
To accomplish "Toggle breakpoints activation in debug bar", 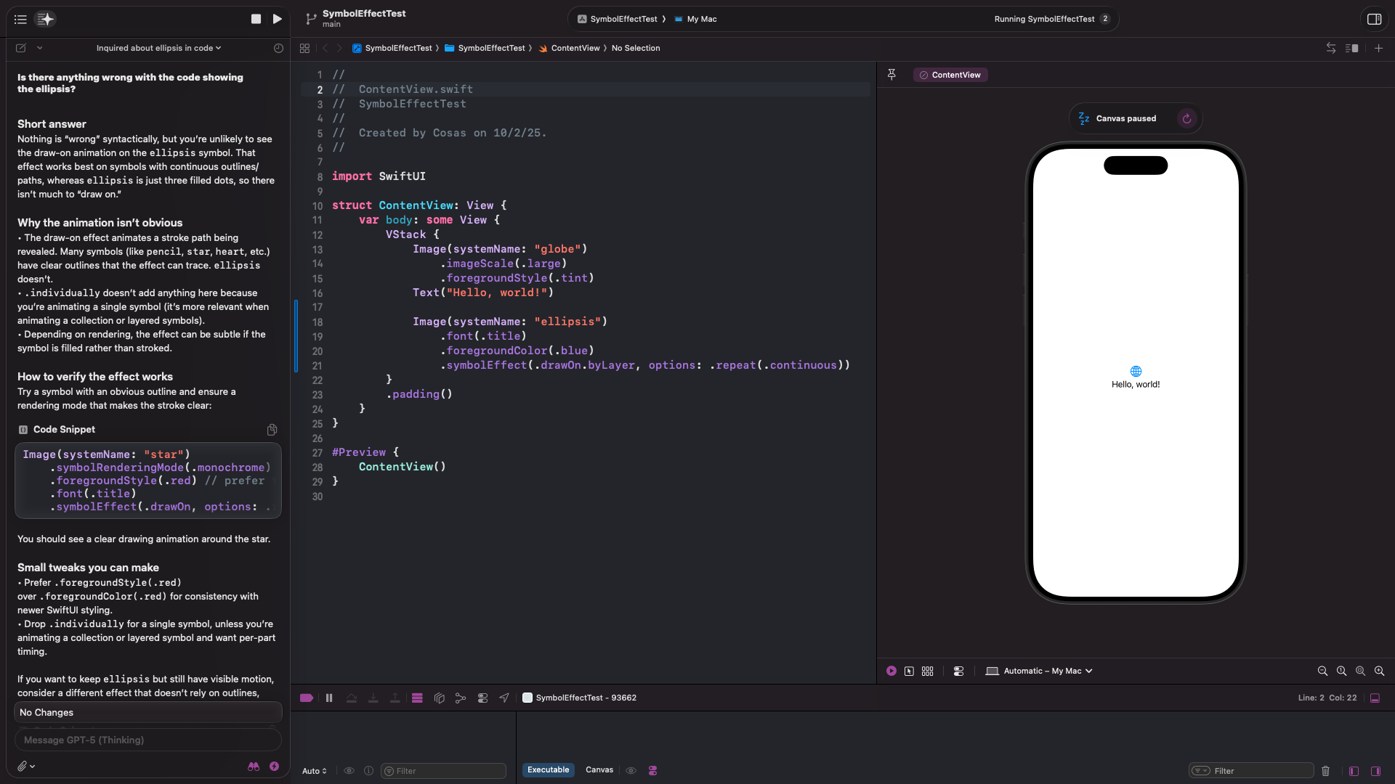I will pos(307,698).
